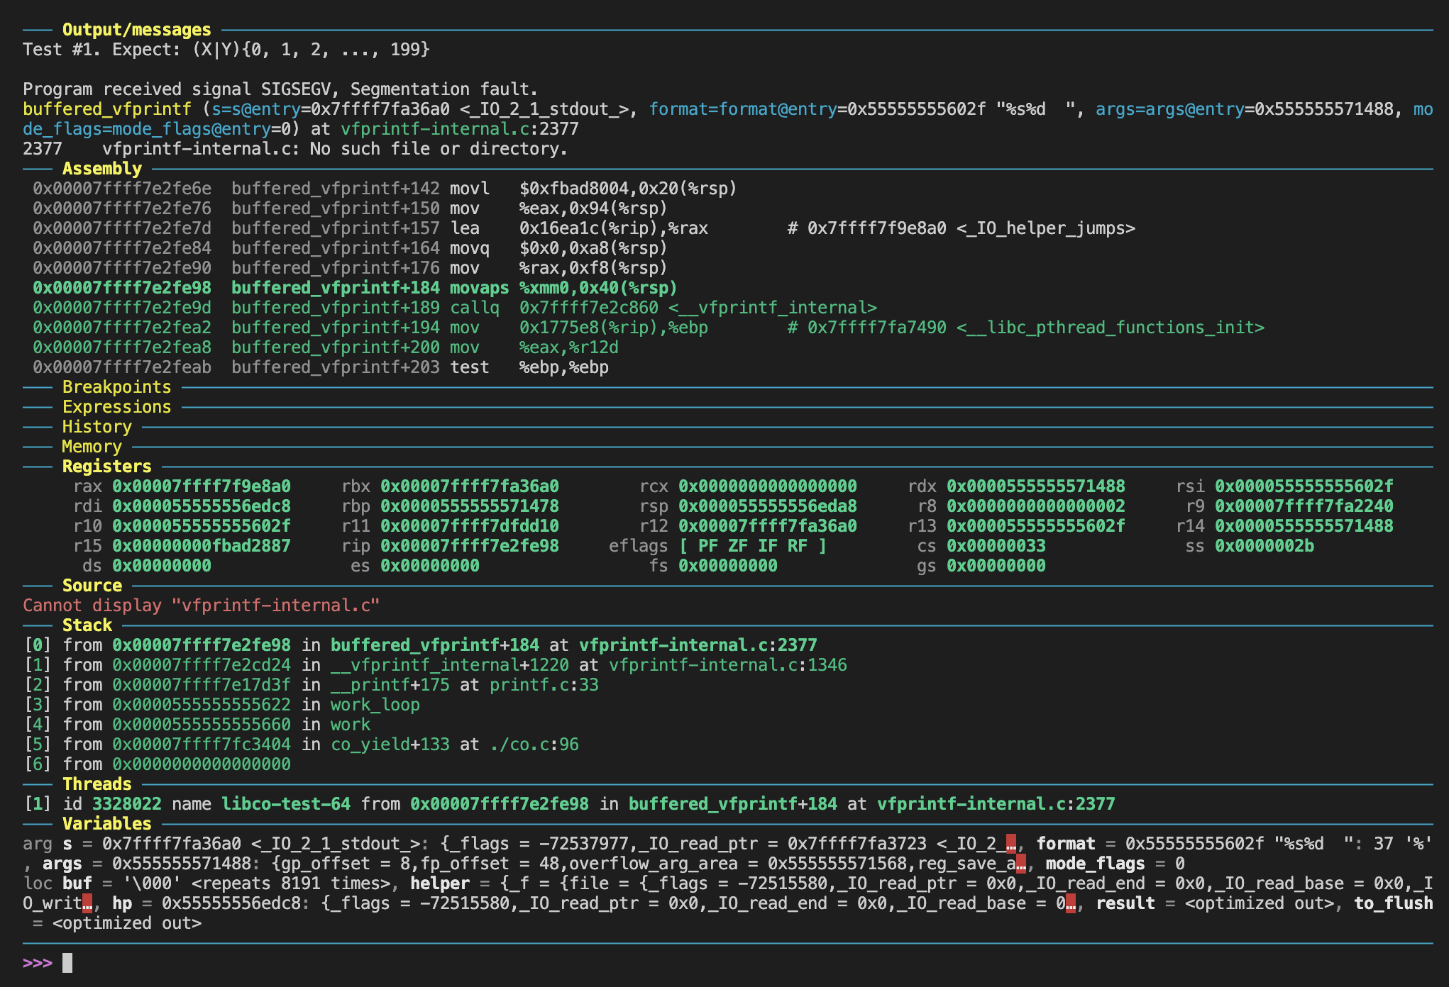Click the rax register value 0x00007ffff7f9e8a0
Image resolution: width=1449 pixels, height=987 pixels.
tap(202, 486)
